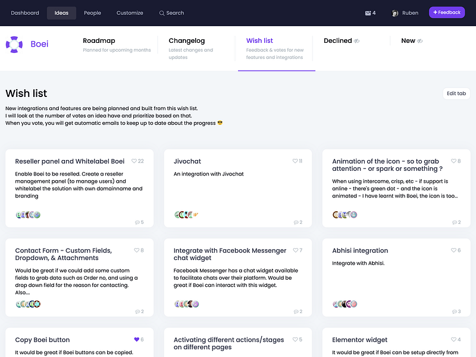Open Customize in top navigation
The image size is (476, 357).
click(130, 13)
